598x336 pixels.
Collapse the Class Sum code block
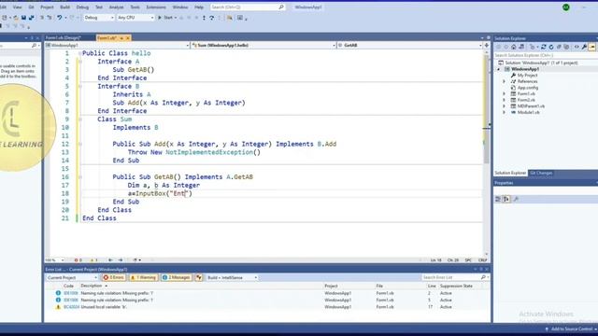click(x=80, y=119)
